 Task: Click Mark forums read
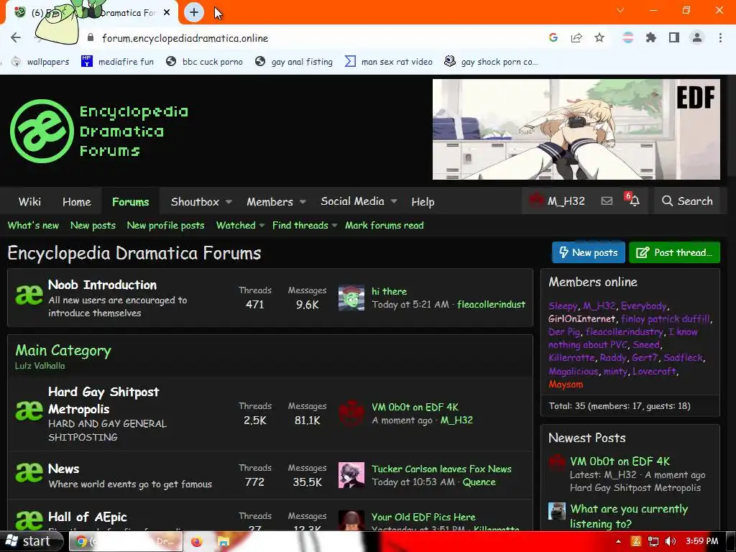coord(385,225)
